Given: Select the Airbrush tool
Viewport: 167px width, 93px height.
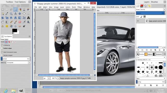Looking at the screenshot, I should pyautogui.click(x=24, y=22).
